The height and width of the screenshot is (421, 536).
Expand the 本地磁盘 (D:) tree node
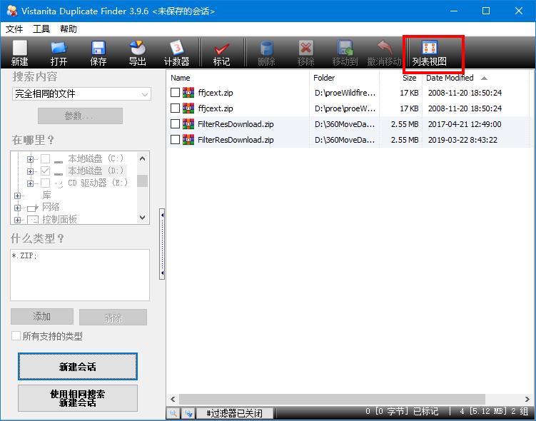click(30, 171)
